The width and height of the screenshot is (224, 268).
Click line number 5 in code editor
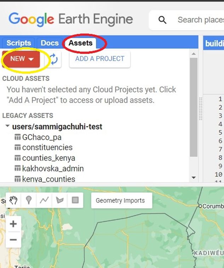(220, 133)
